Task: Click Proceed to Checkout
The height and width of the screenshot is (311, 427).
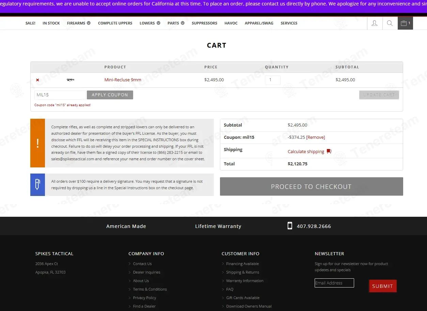Action: pyautogui.click(x=312, y=186)
